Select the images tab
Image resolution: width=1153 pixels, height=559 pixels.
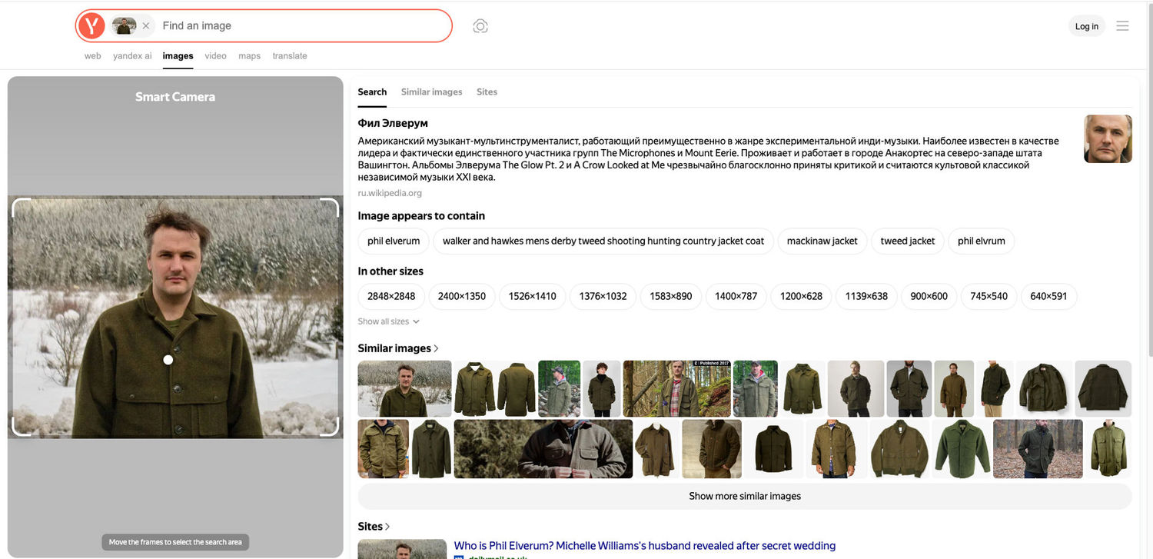pos(178,56)
